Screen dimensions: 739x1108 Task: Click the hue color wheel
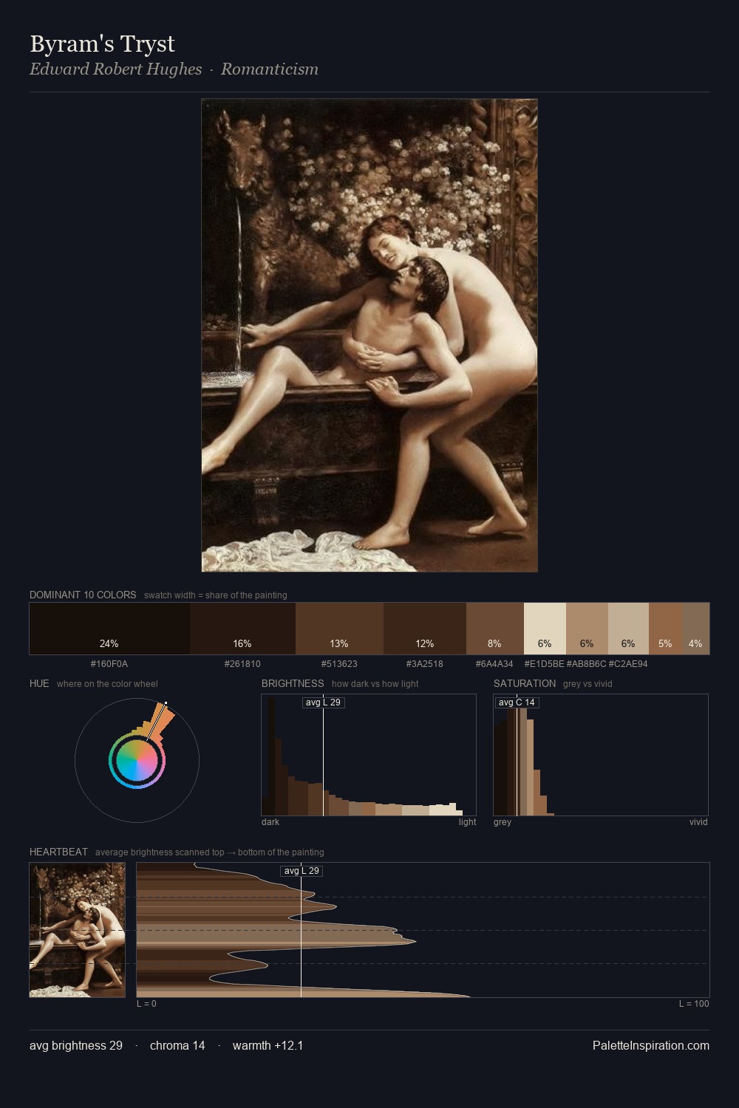point(137,760)
